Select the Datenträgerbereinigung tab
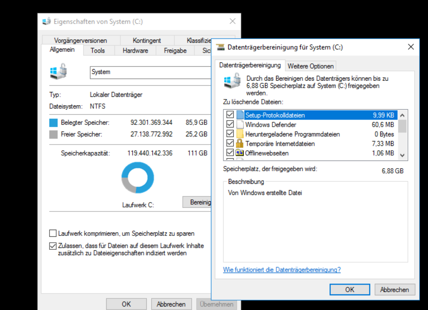428x310 pixels. tap(250, 65)
